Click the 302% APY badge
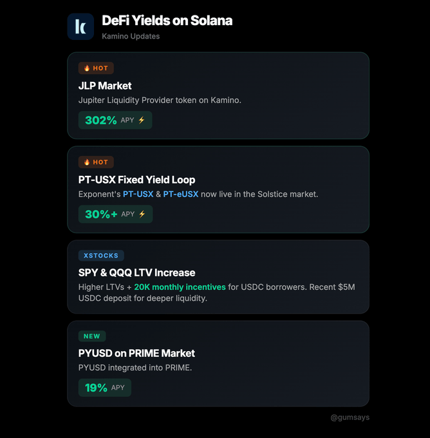The image size is (430, 438). [x=115, y=120]
